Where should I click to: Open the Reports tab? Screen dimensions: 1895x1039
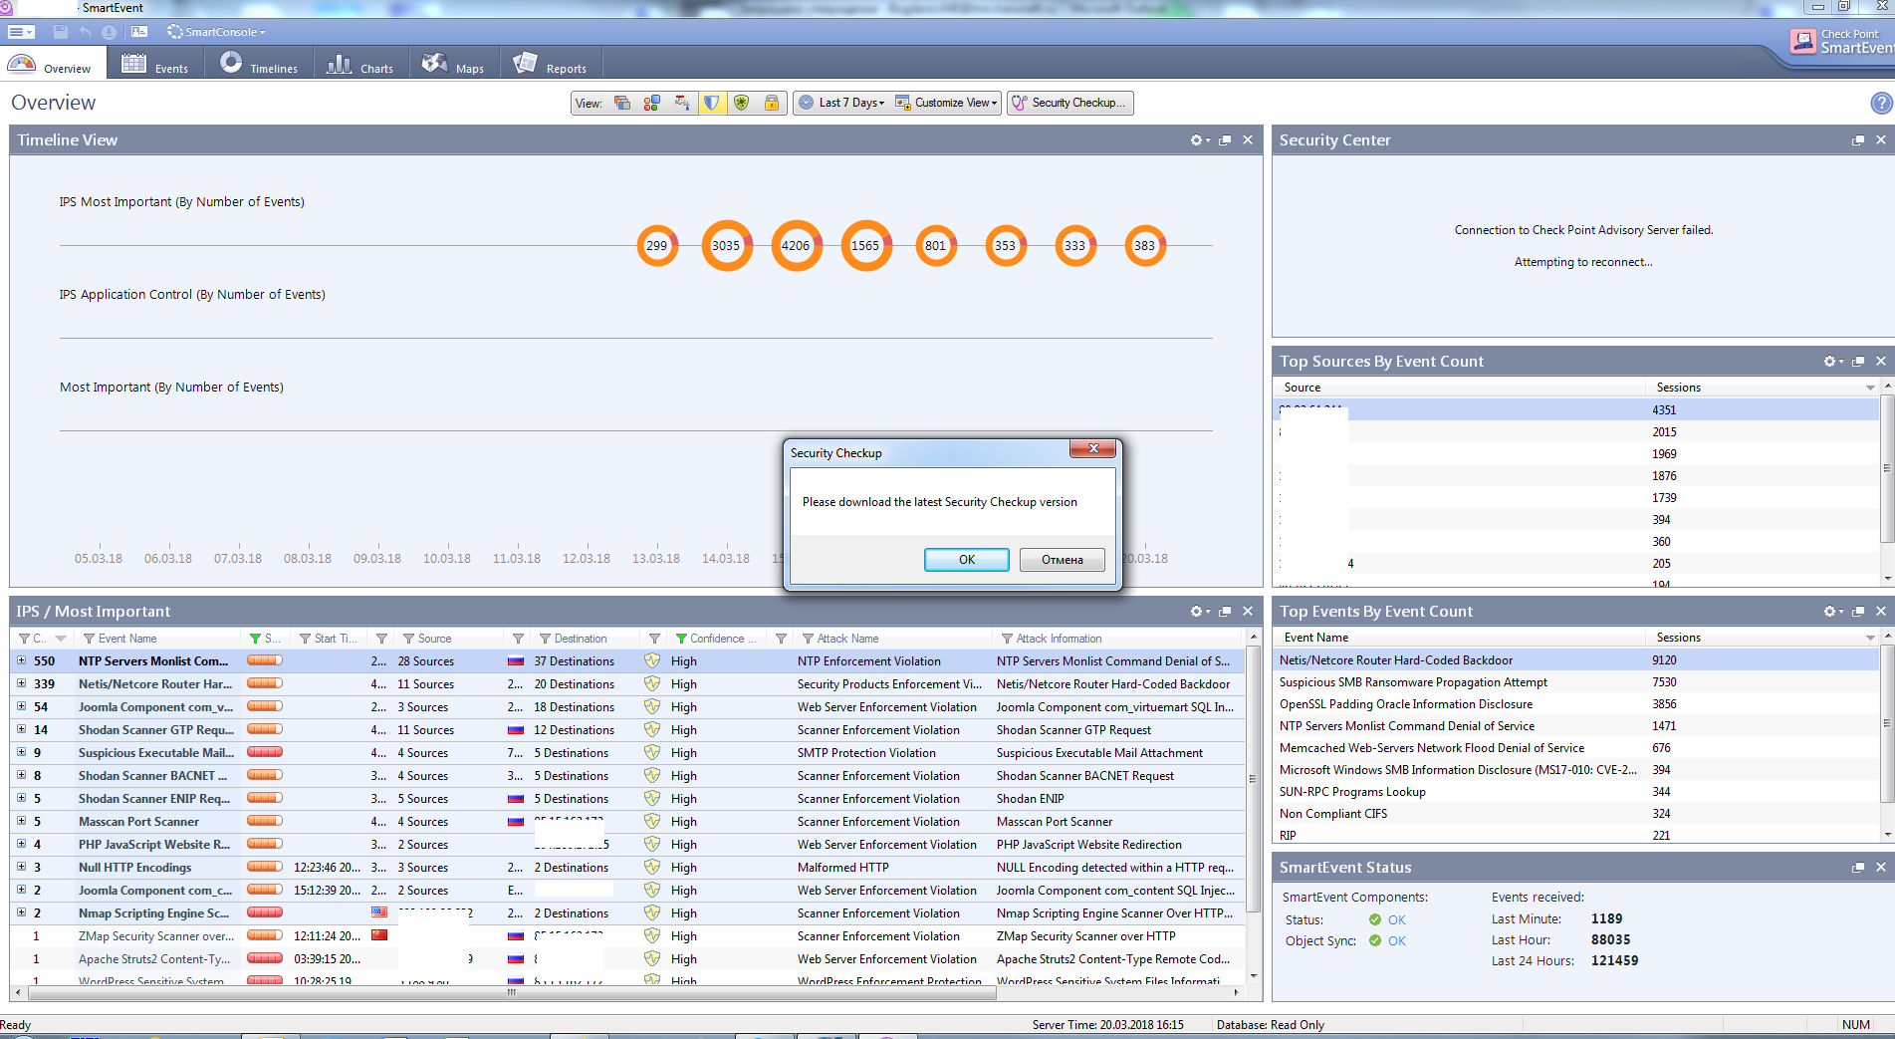[550, 65]
